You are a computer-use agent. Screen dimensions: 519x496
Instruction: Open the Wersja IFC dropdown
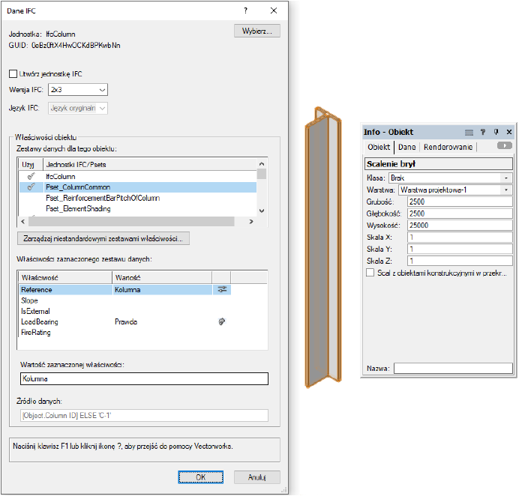click(77, 90)
